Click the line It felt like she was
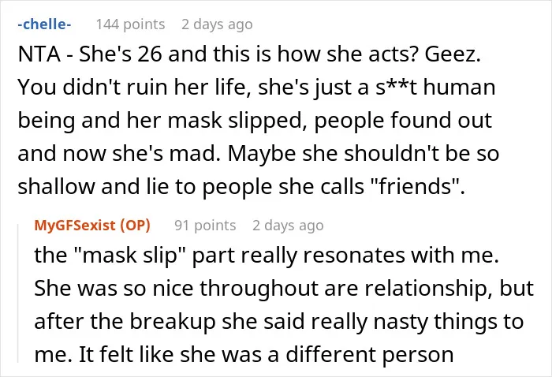Screen dimensions: 552x377 pos(244,354)
